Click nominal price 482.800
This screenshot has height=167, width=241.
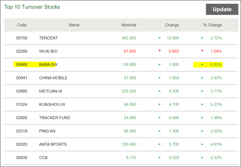click(129, 38)
